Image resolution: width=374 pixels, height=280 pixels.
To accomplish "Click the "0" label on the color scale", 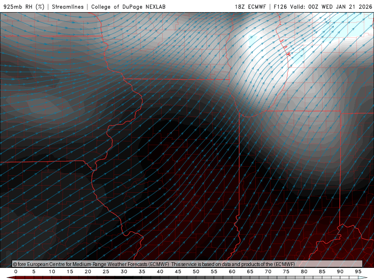I will tap(16, 272).
